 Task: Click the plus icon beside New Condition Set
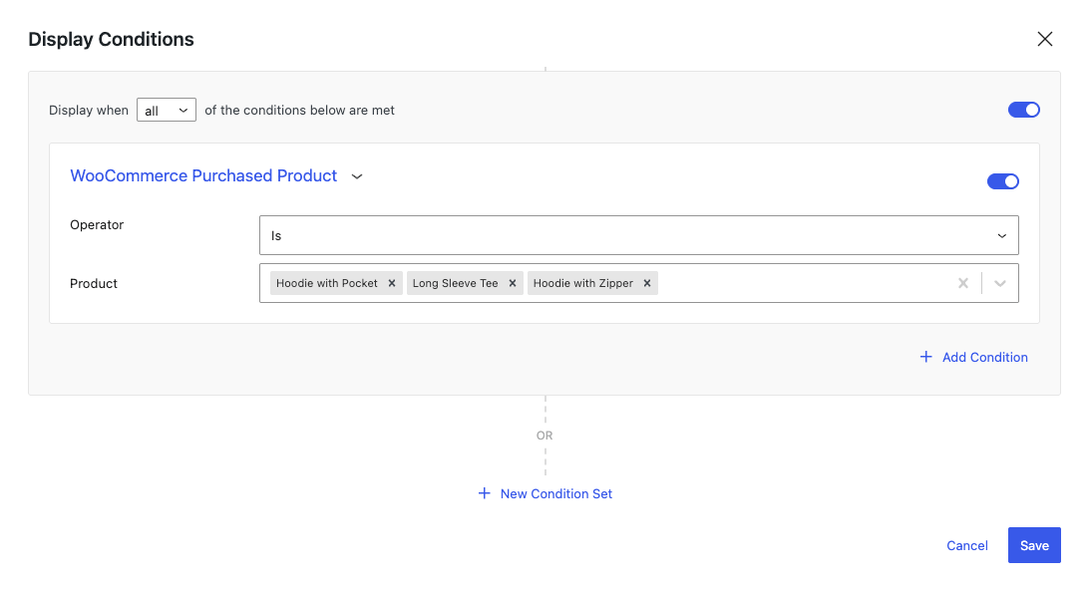tap(484, 493)
